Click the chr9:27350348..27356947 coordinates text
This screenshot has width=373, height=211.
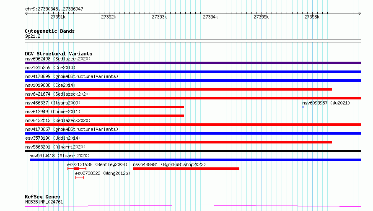[54, 9]
